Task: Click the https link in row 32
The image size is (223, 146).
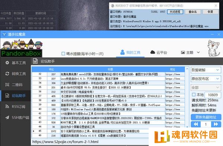Action: coord(175,74)
